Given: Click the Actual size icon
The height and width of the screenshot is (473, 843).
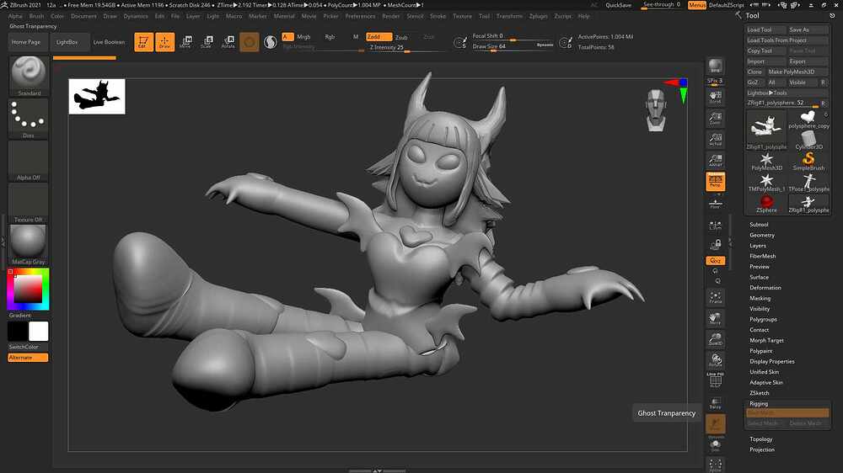Looking at the screenshot, I should click(715, 140).
